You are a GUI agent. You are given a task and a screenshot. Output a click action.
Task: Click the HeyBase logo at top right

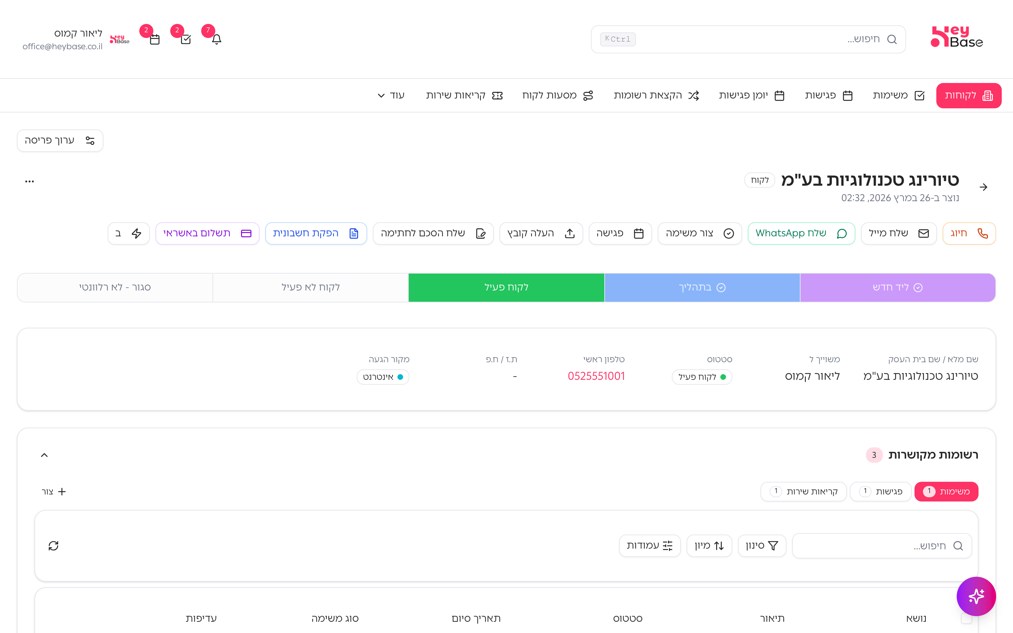(957, 37)
